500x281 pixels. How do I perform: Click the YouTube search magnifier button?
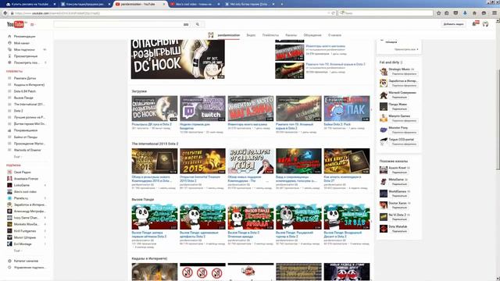click(x=198, y=24)
